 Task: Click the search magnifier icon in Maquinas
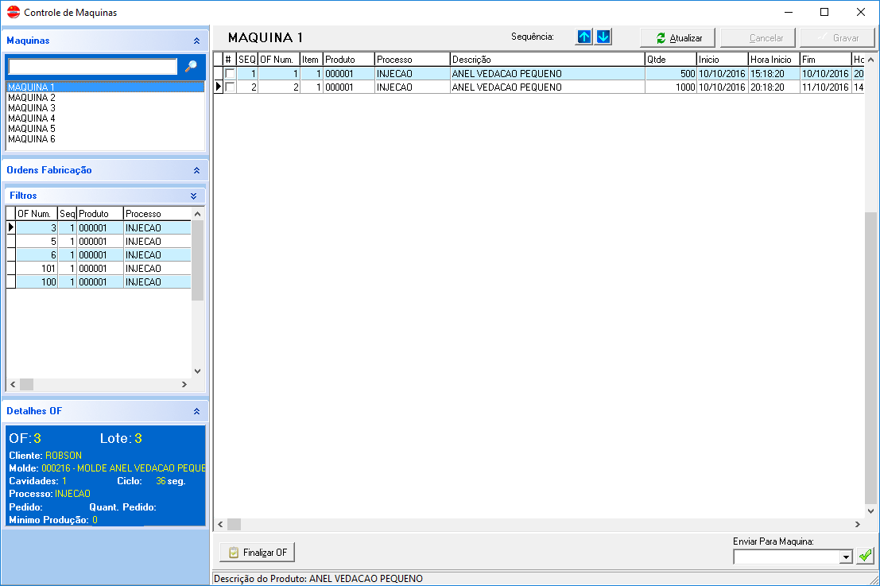tap(191, 67)
